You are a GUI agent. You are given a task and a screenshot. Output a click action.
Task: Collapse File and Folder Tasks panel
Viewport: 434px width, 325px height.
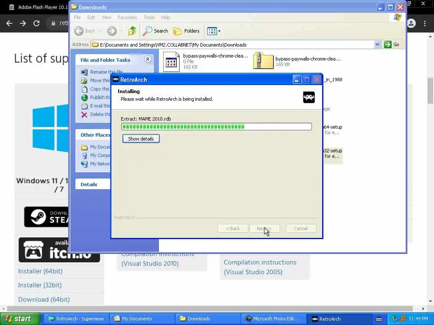coord(148,59)
